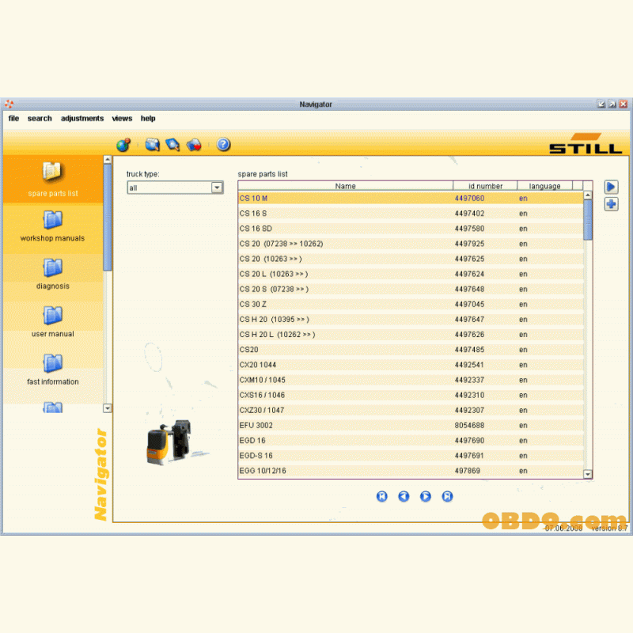Open the fast information sidebar folder
633x633 pixels.
[53, 370]
